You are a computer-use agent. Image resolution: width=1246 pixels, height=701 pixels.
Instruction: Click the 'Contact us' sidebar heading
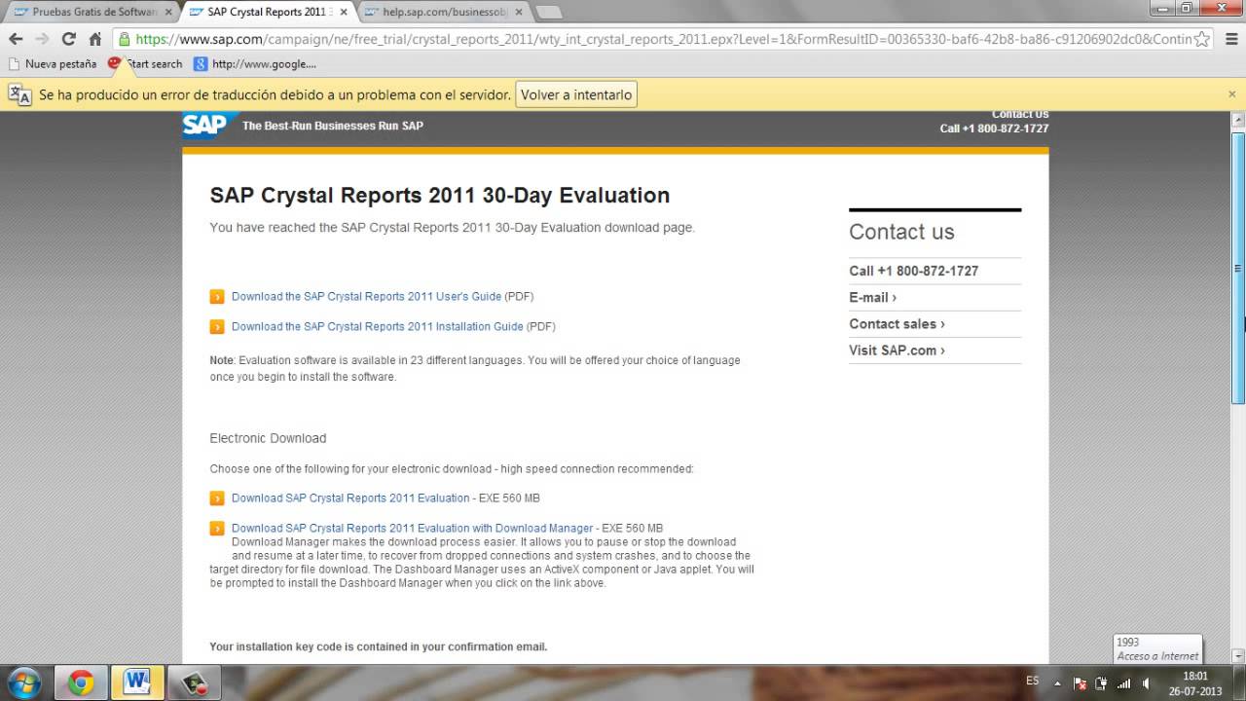point(901,232)
